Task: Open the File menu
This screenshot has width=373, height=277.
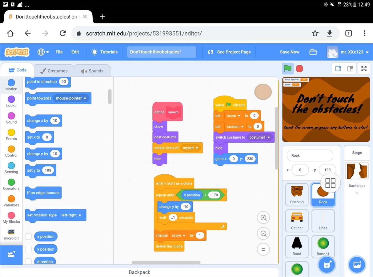Action: pos(59,52)
